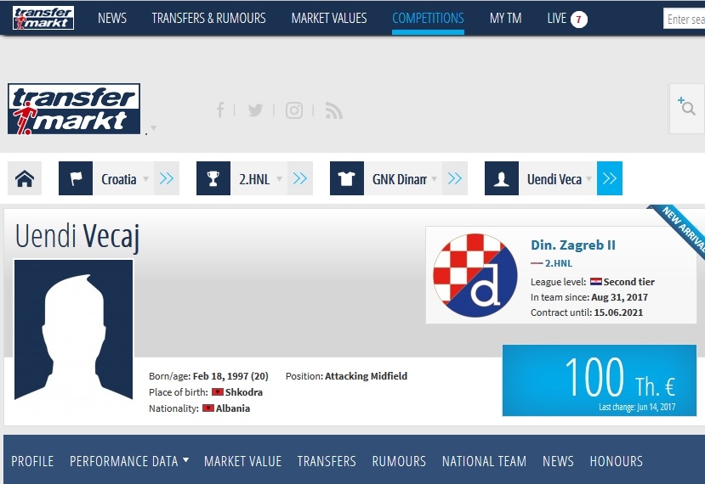Click the Uendi Vecaj name heading
Image resolution: width=705 pixels, height=484 pixels.
[77, 236]
